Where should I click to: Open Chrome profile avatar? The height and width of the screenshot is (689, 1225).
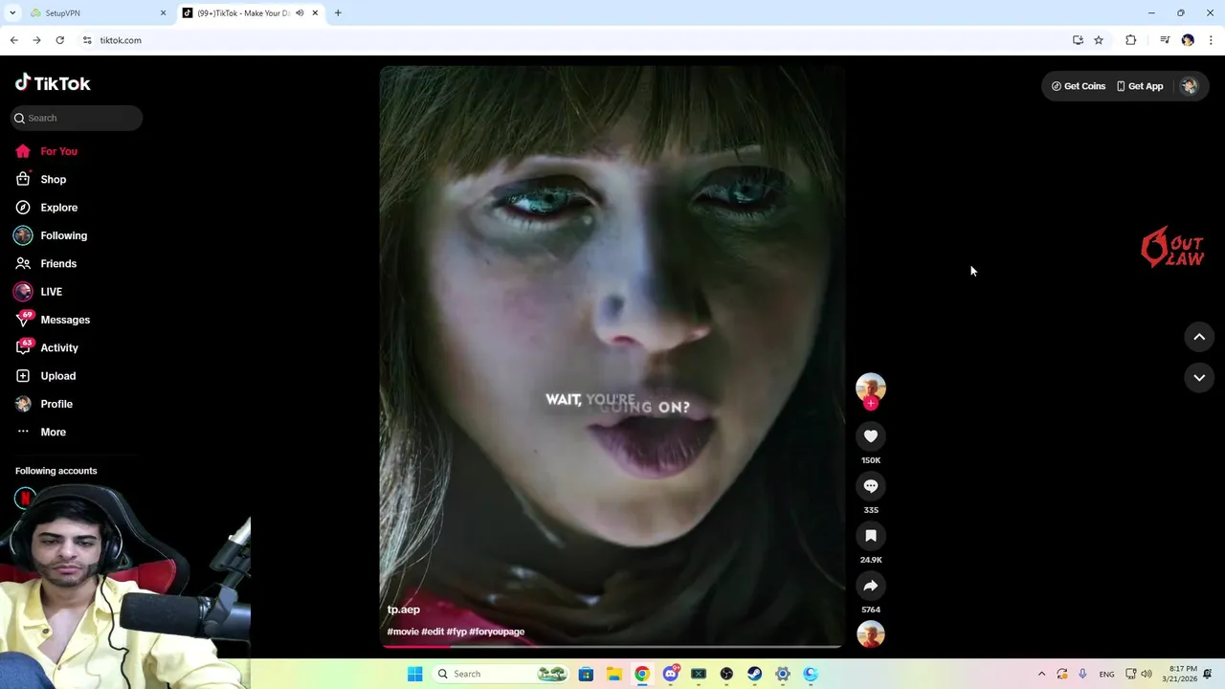pos(1188,40)
